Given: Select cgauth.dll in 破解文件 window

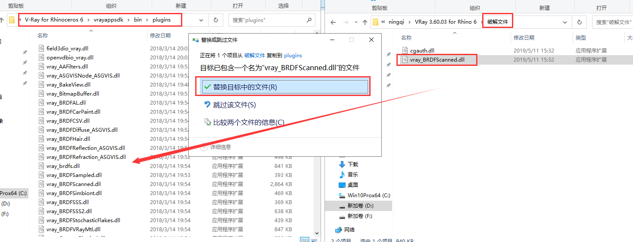Looking at the screenshot, I should coord(422,50).
